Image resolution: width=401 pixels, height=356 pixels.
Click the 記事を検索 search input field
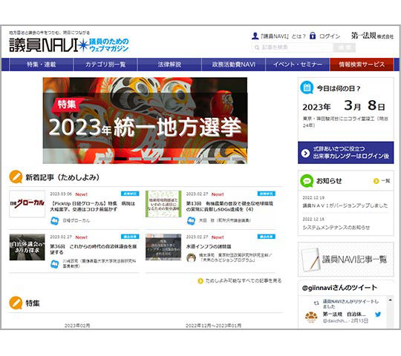[293, 47]
